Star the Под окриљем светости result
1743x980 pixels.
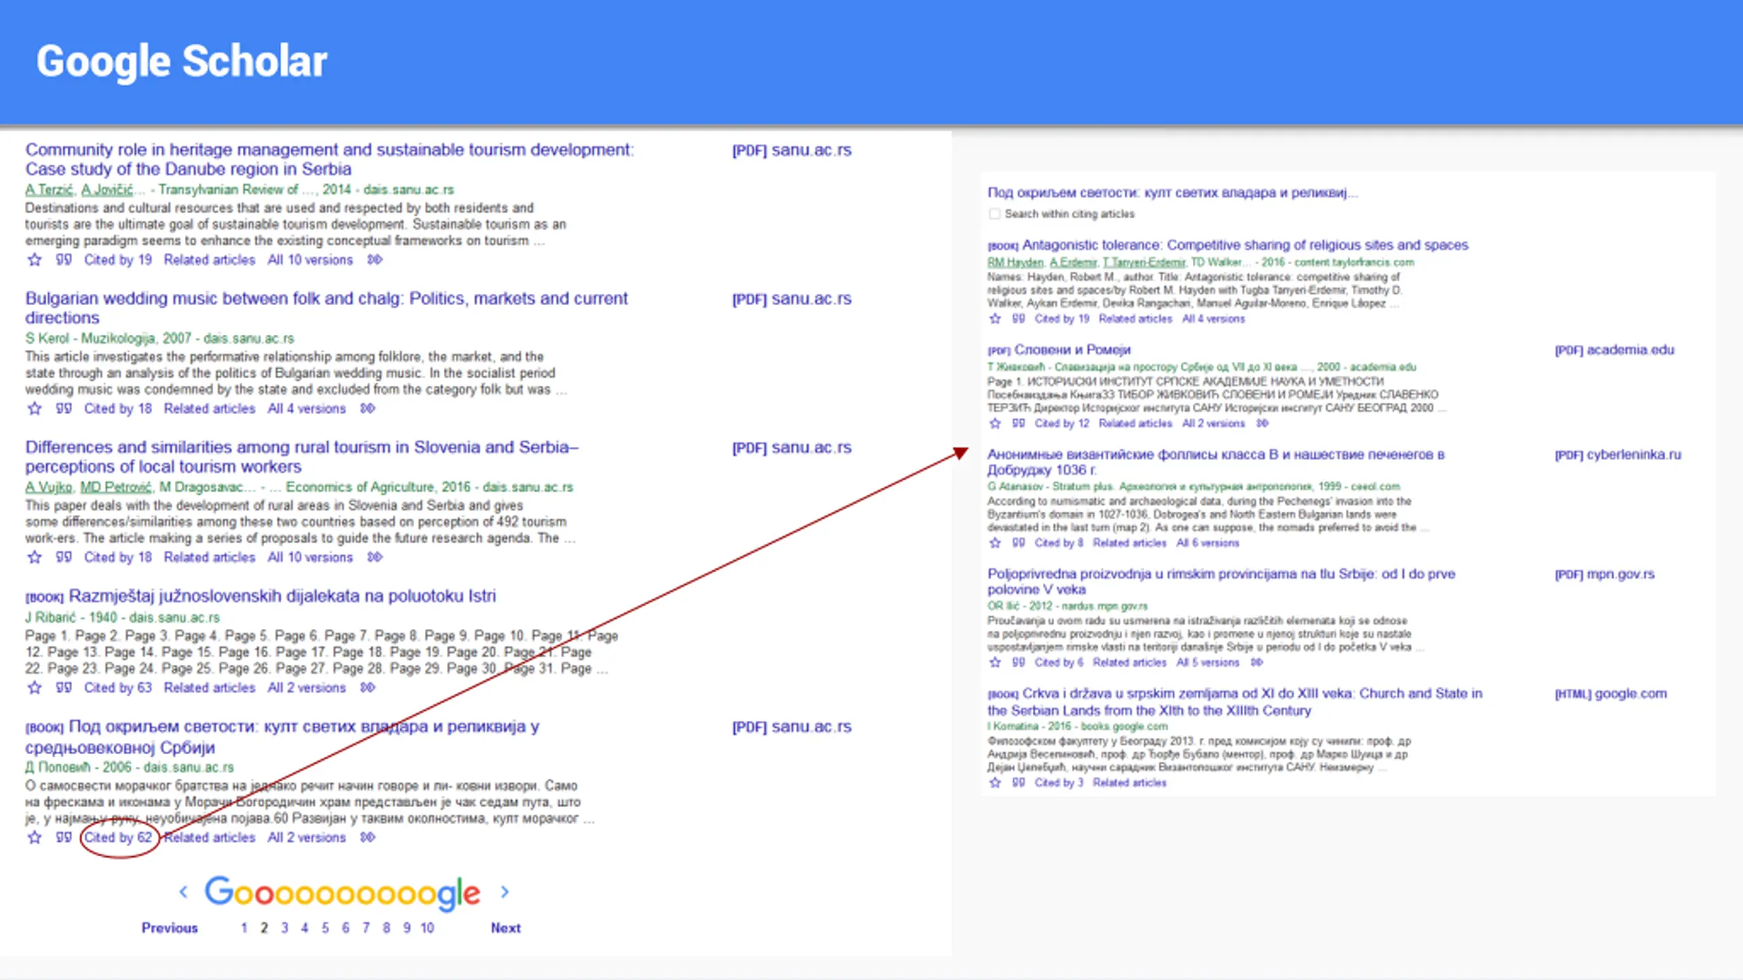[x=34, y=838]
